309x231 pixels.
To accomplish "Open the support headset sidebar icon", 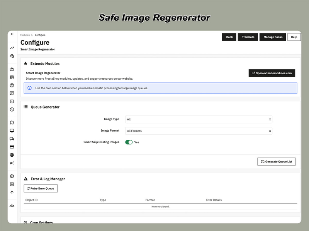I will click(12, 56).
